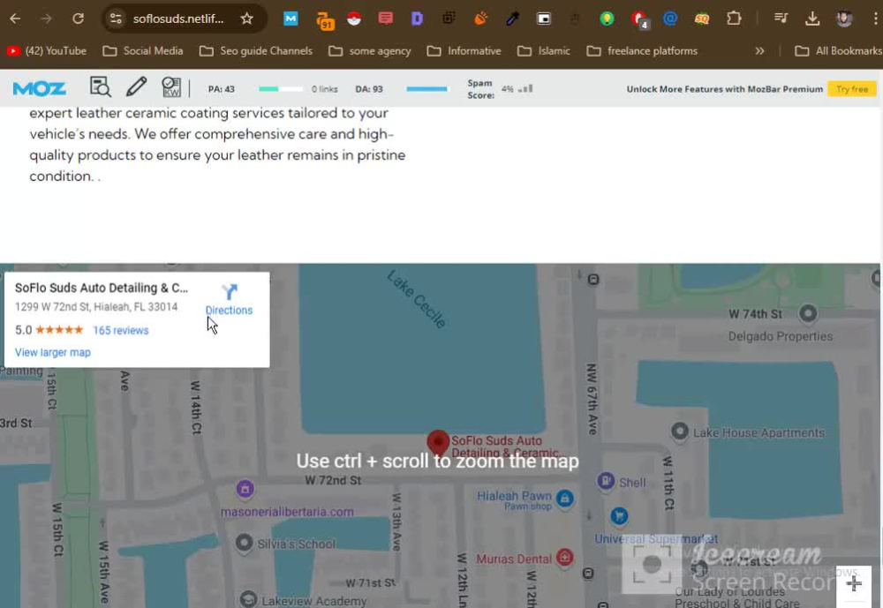Open site information icon in address bar

[116, 19]
